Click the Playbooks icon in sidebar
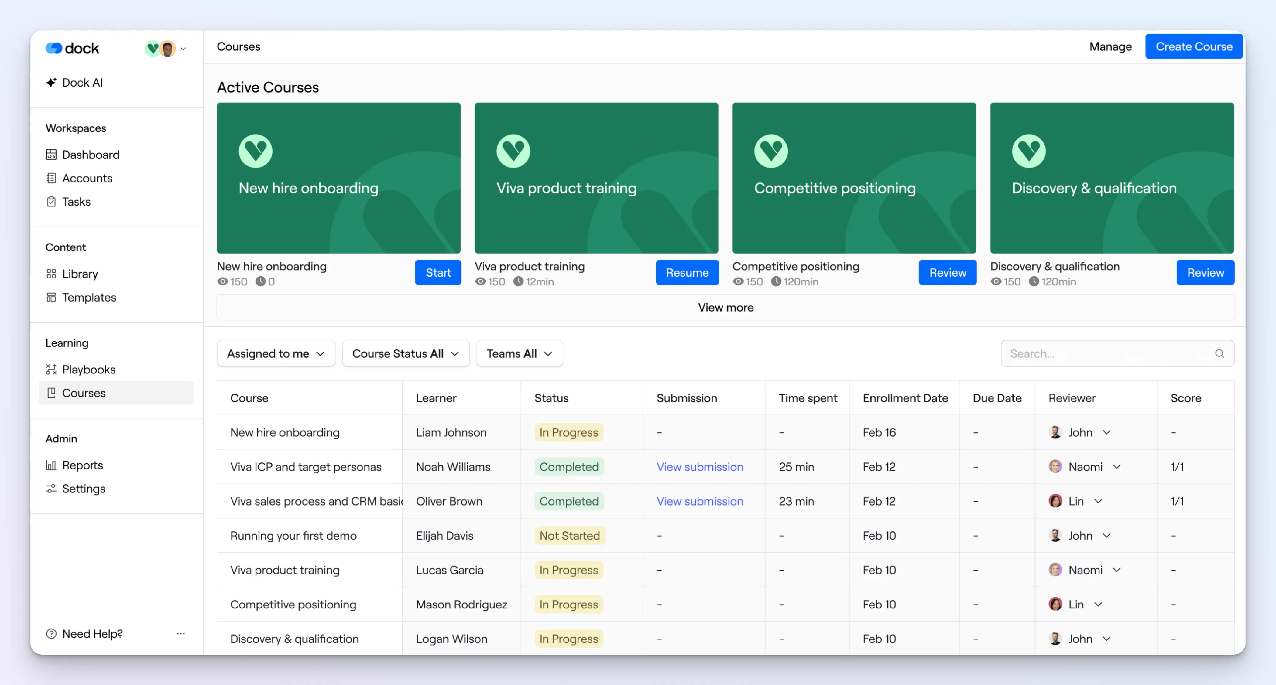Viewport: 1276px width, 685px height. [51, 369]
